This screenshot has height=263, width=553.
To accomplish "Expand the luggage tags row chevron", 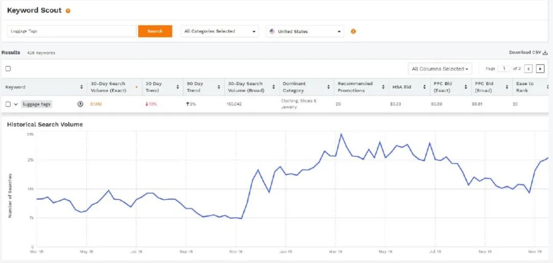I will click(16, 104).
